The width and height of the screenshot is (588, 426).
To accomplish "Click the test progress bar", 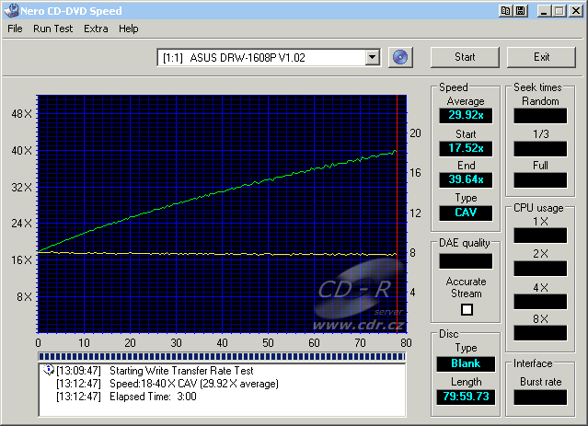I will click(x=222, y=356).
